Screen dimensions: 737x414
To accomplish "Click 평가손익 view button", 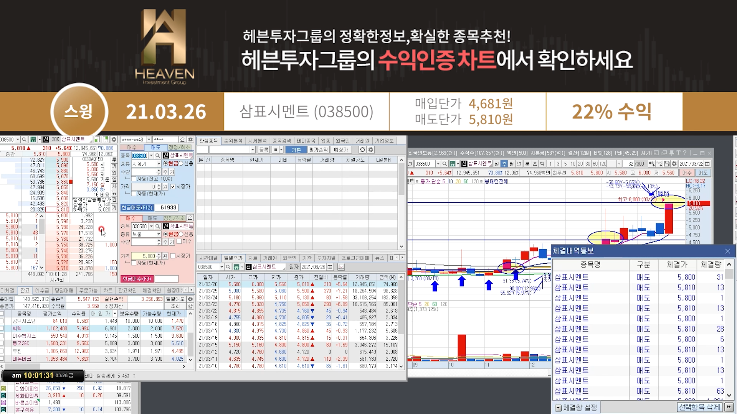I will [319, 150].
